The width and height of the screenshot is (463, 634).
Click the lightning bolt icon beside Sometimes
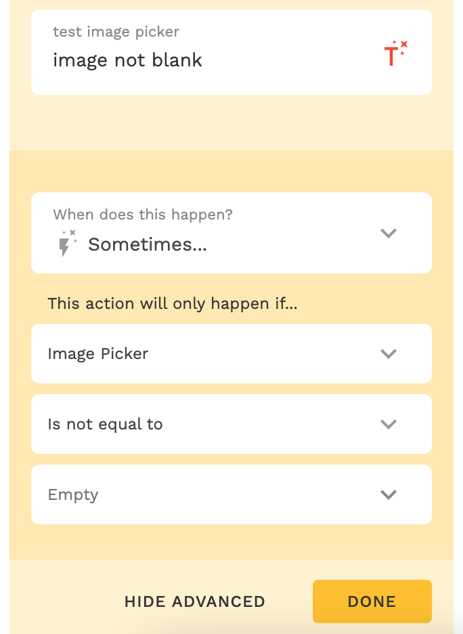(66, 244)
